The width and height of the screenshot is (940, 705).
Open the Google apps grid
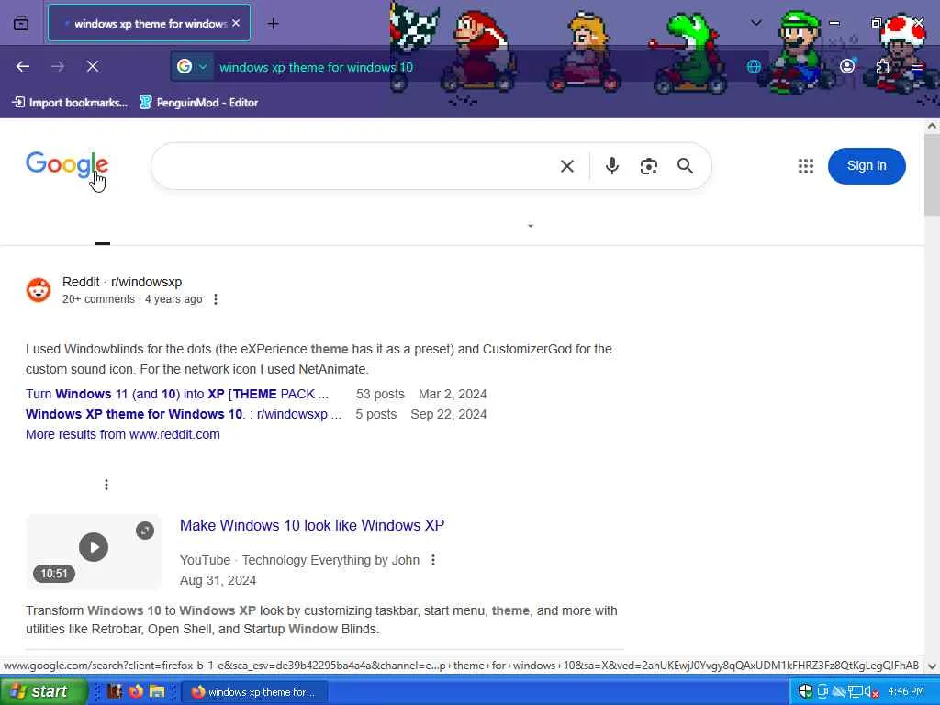[806, 166]
